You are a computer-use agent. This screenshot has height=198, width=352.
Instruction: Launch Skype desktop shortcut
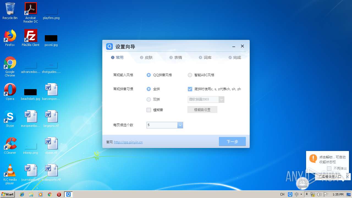pos(10,119)
